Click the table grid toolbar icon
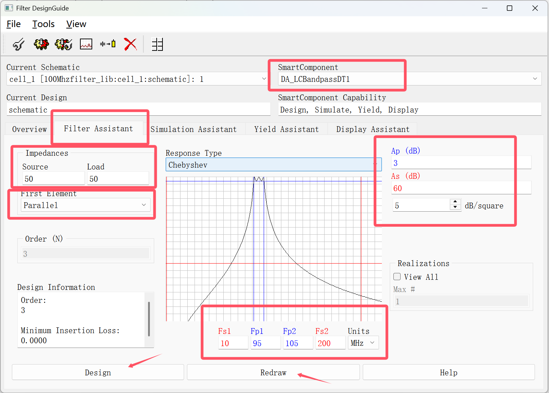Image resolution: width=549 pixels, height=393 pixels. pyautogui.click(x=157, y=44)
